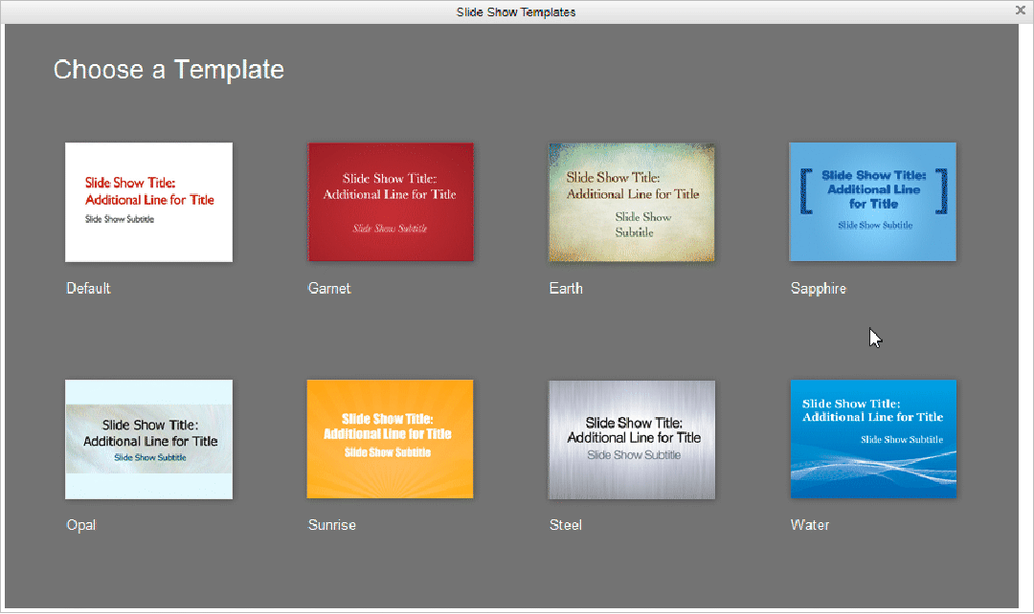The image size is (1034, 614).
Task: Click the Earth label text
Action: [x=566, y=288]
